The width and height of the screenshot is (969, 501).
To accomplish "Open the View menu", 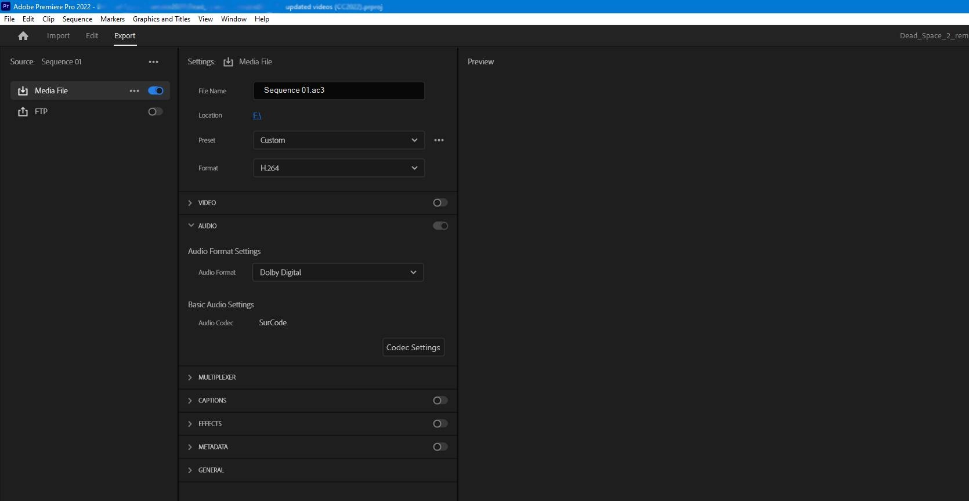I will tap(205, 19).
